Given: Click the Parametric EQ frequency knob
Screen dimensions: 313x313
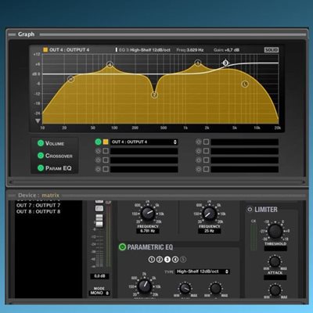Looking at the screenshot, I should 144,286.
